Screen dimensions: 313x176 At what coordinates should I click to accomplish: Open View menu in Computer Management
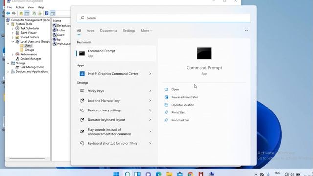click(x=31, y=7)
